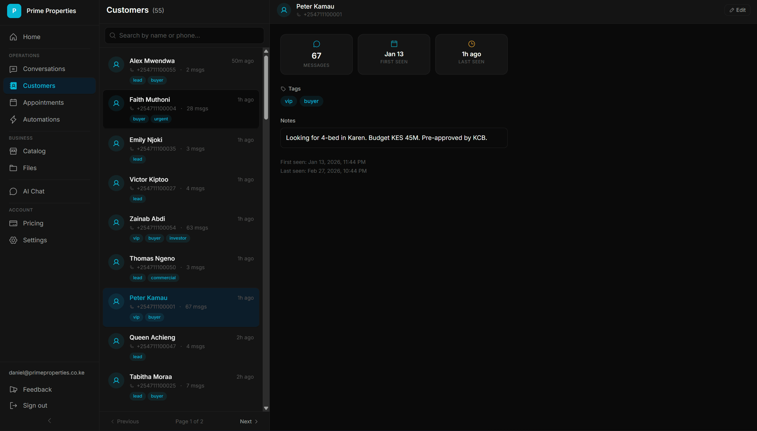Click the customer list scrollbar down arrow
This screenshot has height=431, width=757.
266,408
